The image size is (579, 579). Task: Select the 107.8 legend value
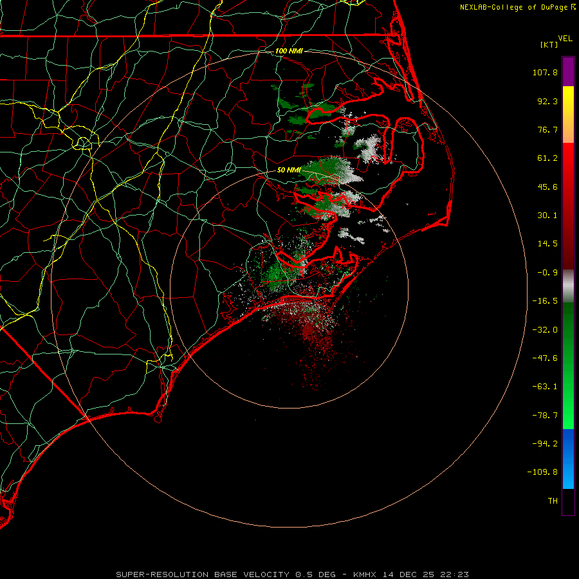coord(545,72)
